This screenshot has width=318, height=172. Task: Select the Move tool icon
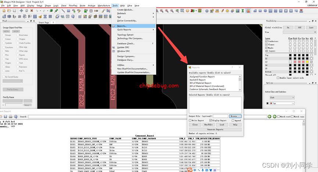21,11
